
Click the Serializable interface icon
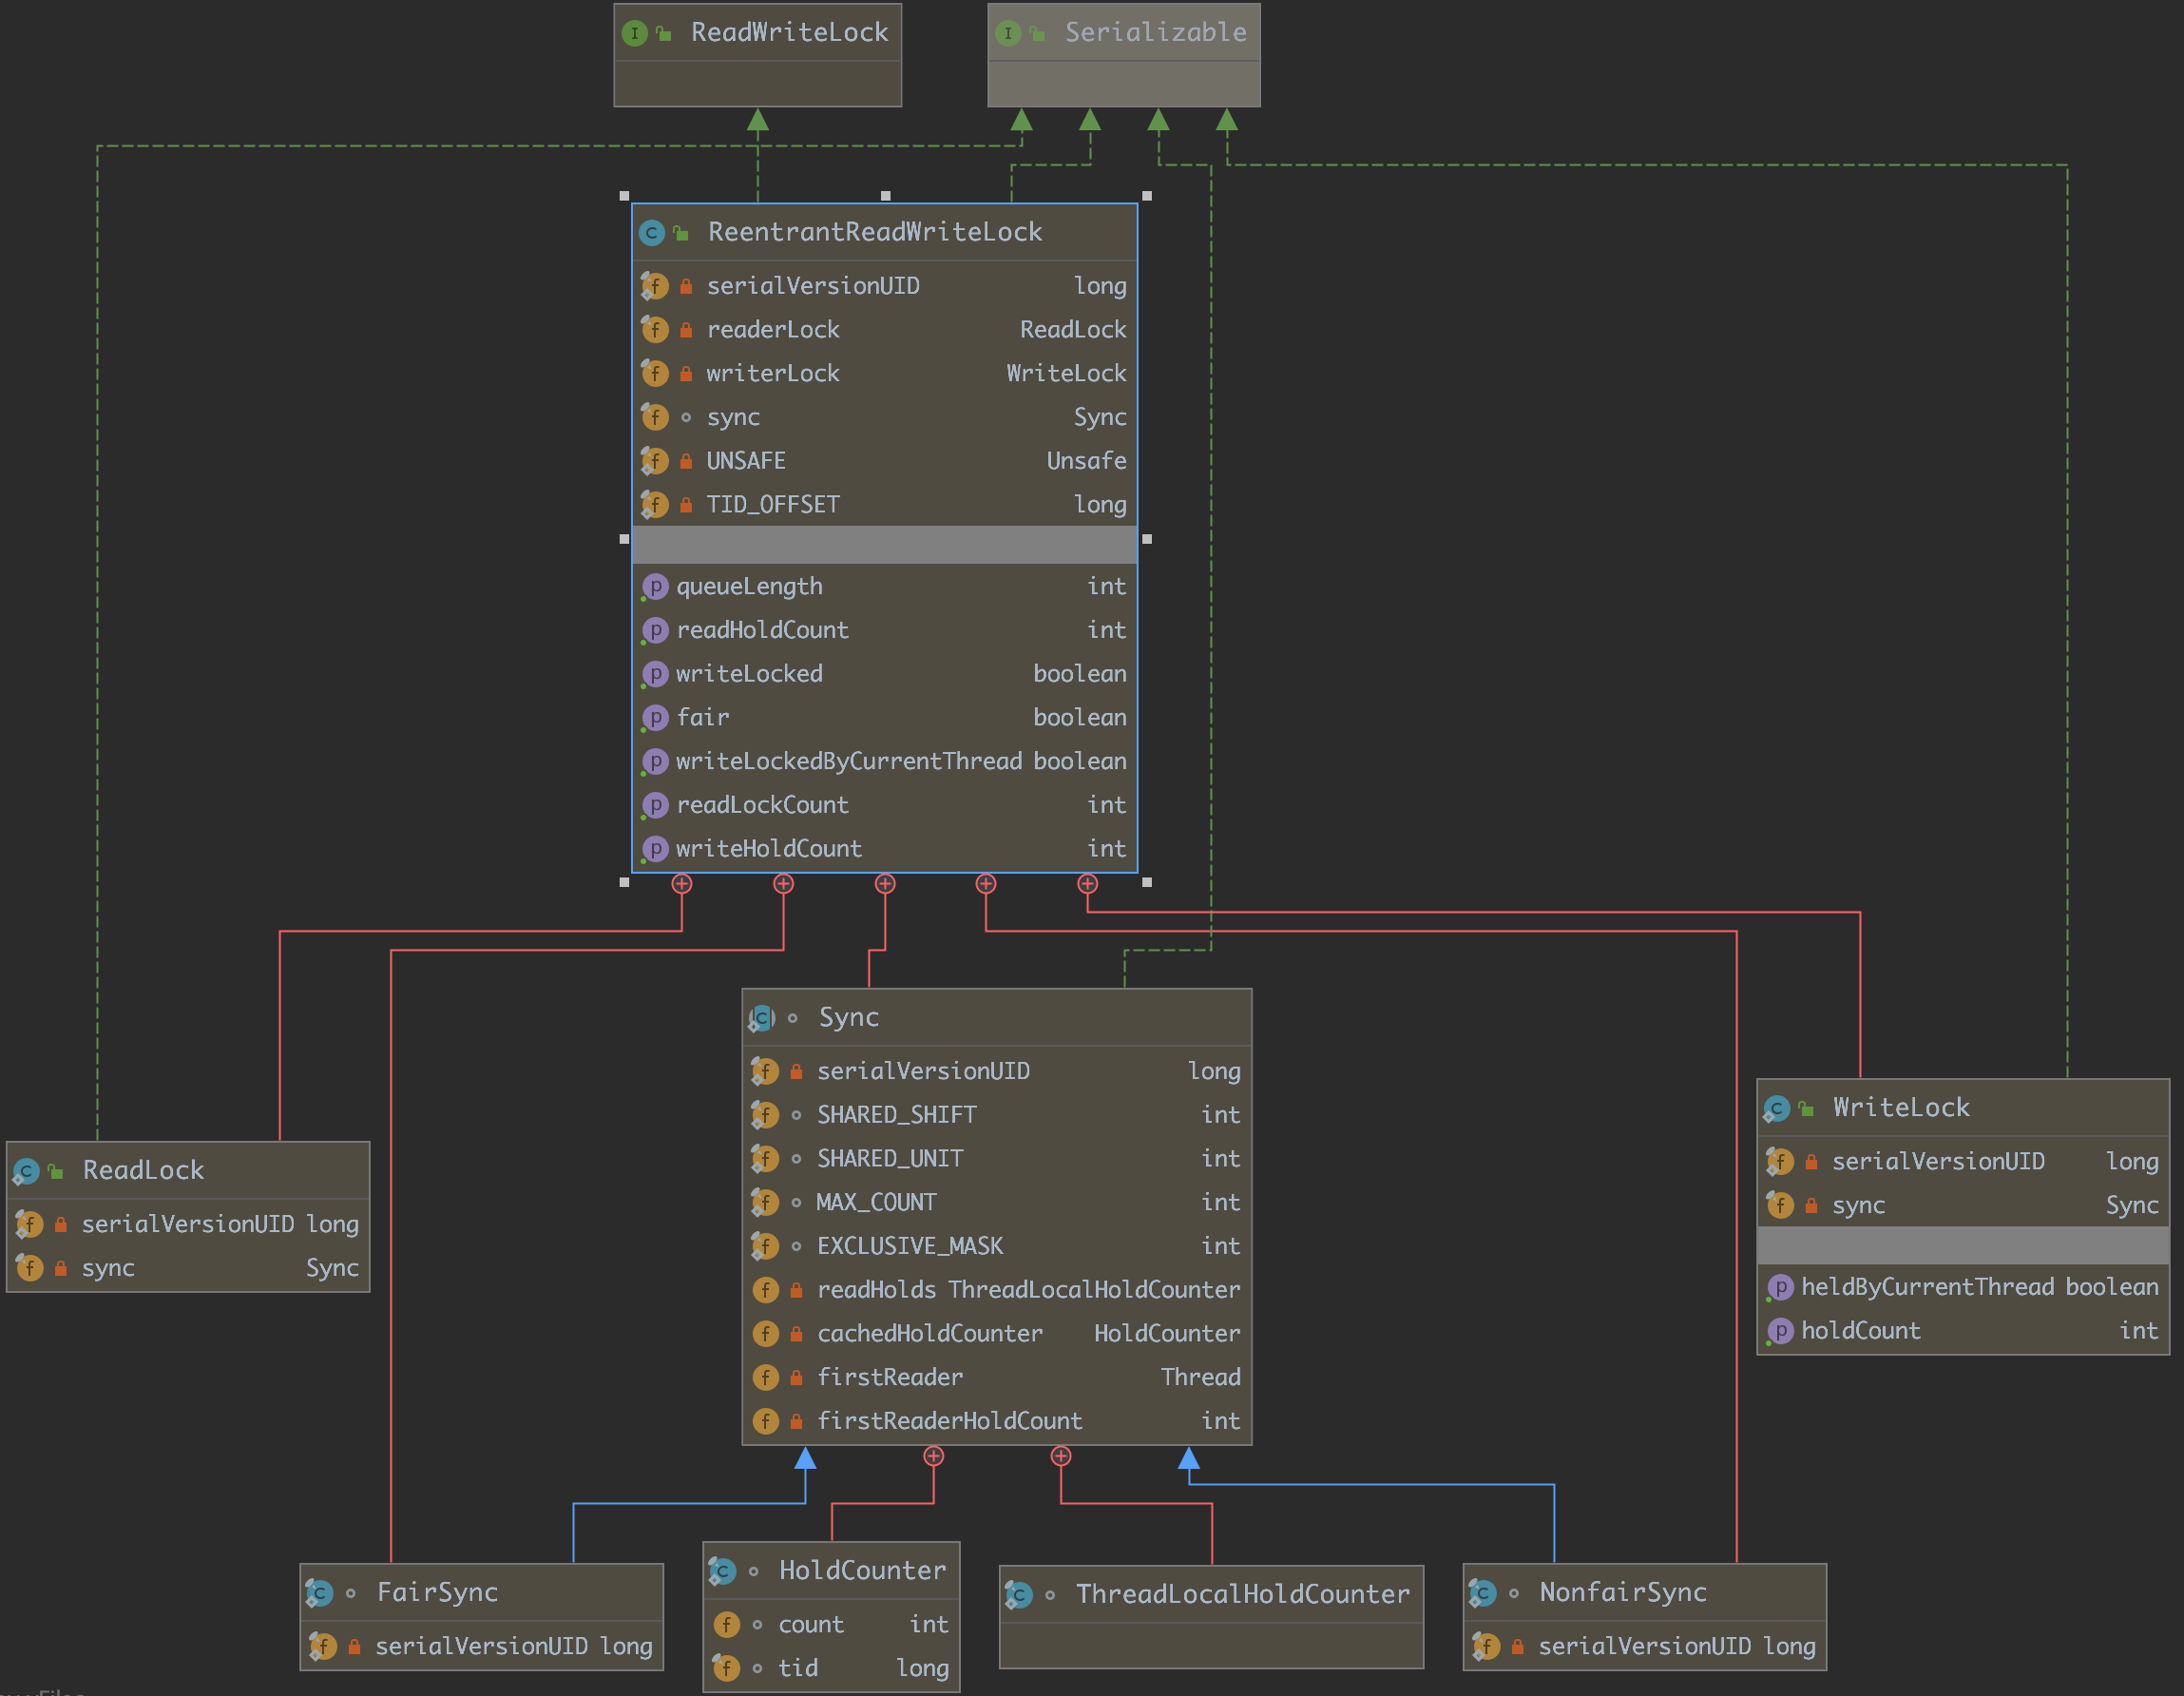[x=1008, y=33]
